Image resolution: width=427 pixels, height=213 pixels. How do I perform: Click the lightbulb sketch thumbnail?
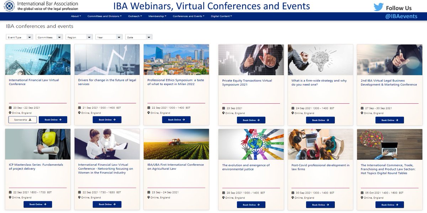click(320, 60)
